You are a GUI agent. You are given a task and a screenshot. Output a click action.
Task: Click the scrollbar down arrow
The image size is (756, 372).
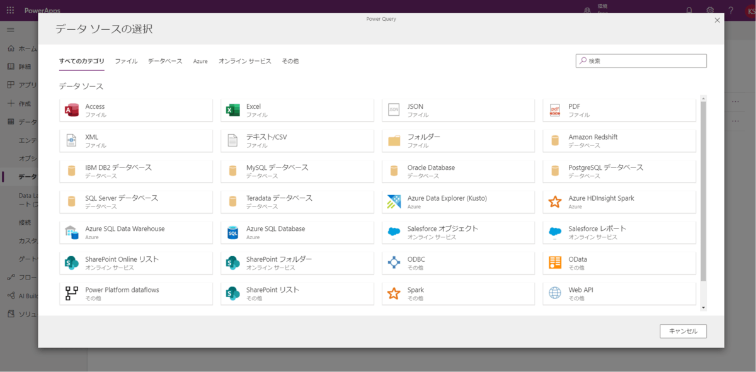704,308
